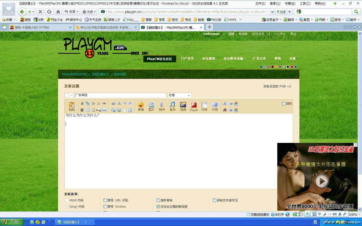362x226 pixels.
Task: Insert video using 视频 icon
Action: coord(183,106)
